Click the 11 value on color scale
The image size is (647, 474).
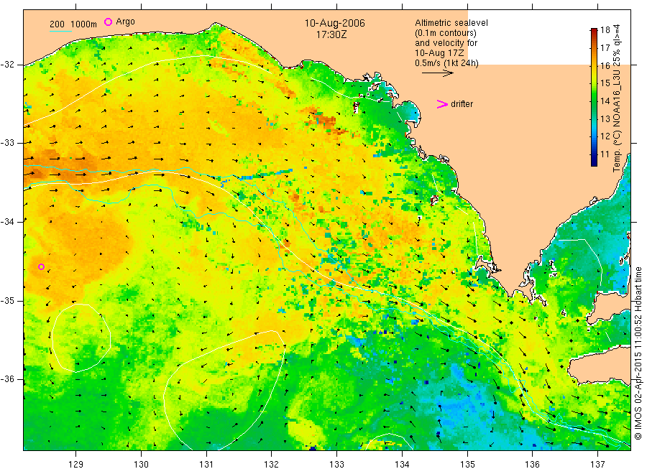click(605, 154)
